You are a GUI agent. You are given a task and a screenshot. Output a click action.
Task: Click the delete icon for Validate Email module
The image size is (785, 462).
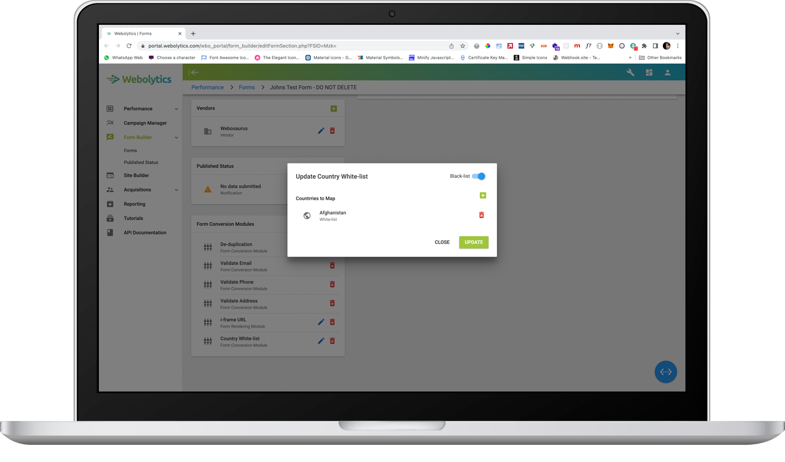[332, 265]
